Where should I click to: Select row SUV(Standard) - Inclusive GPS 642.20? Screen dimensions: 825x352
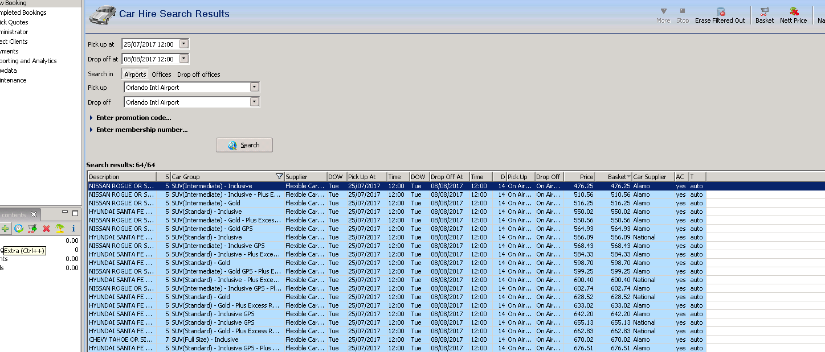click(x=397, y=314)
